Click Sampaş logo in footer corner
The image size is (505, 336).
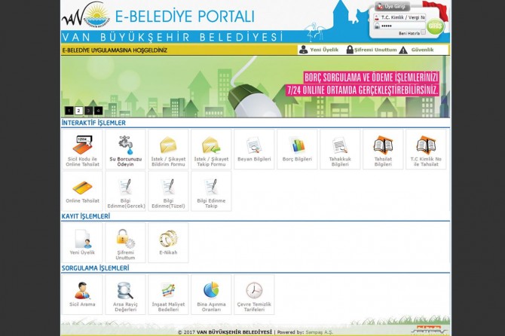430,330
